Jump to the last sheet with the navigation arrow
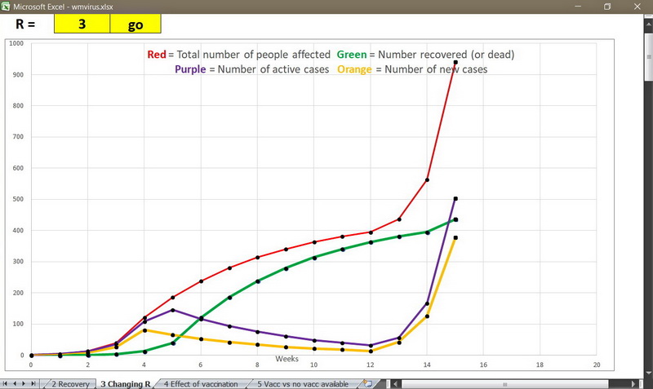 point(33,383)
